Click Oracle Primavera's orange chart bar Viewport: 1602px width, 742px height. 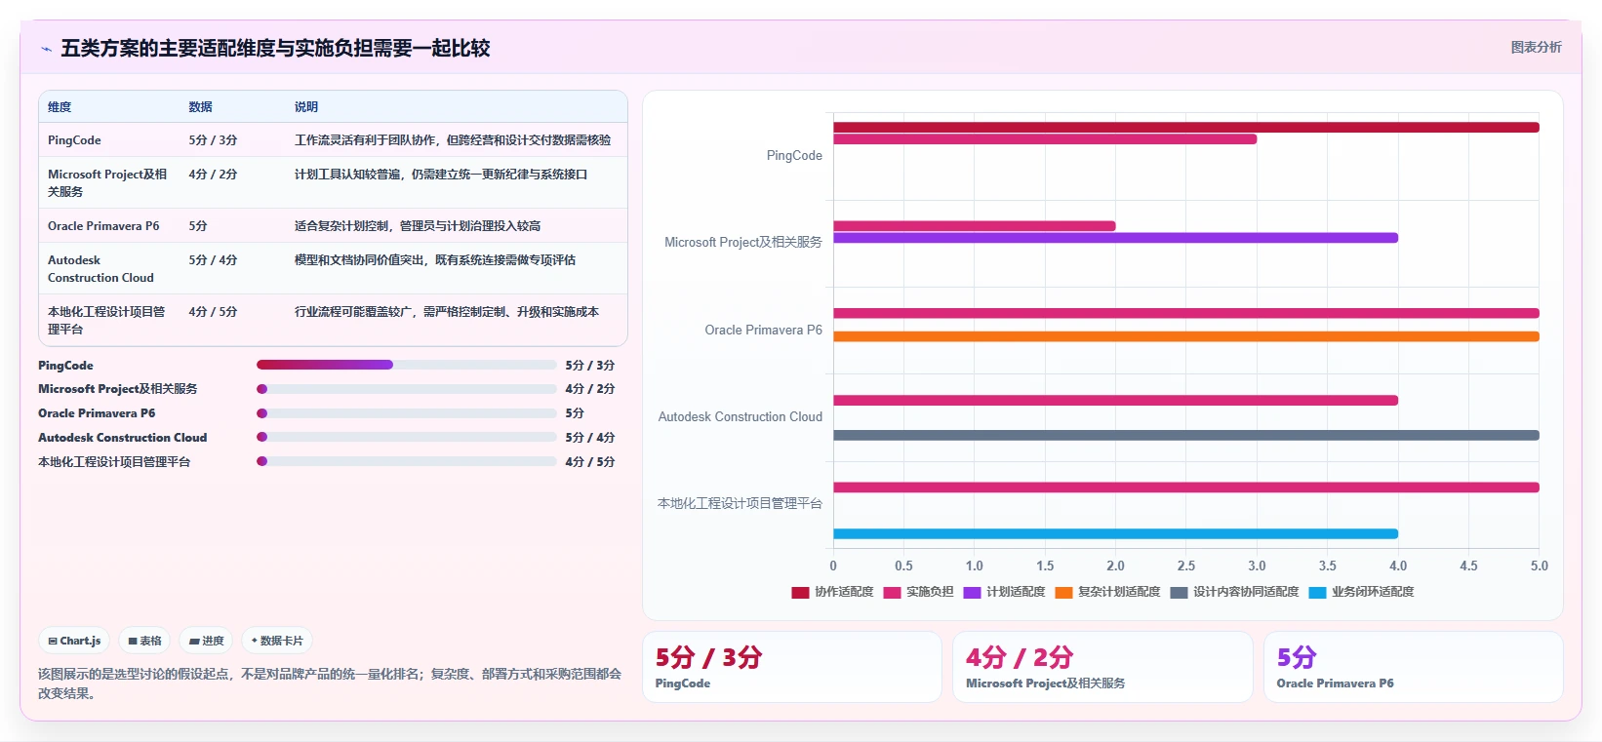(1186, 336)
